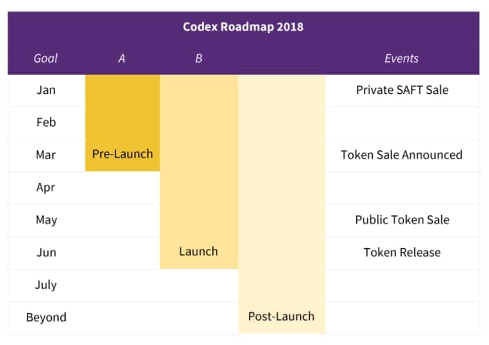This screenshot has width=489, height=345.
Task: Select the Jun row label
Action: 46,252
